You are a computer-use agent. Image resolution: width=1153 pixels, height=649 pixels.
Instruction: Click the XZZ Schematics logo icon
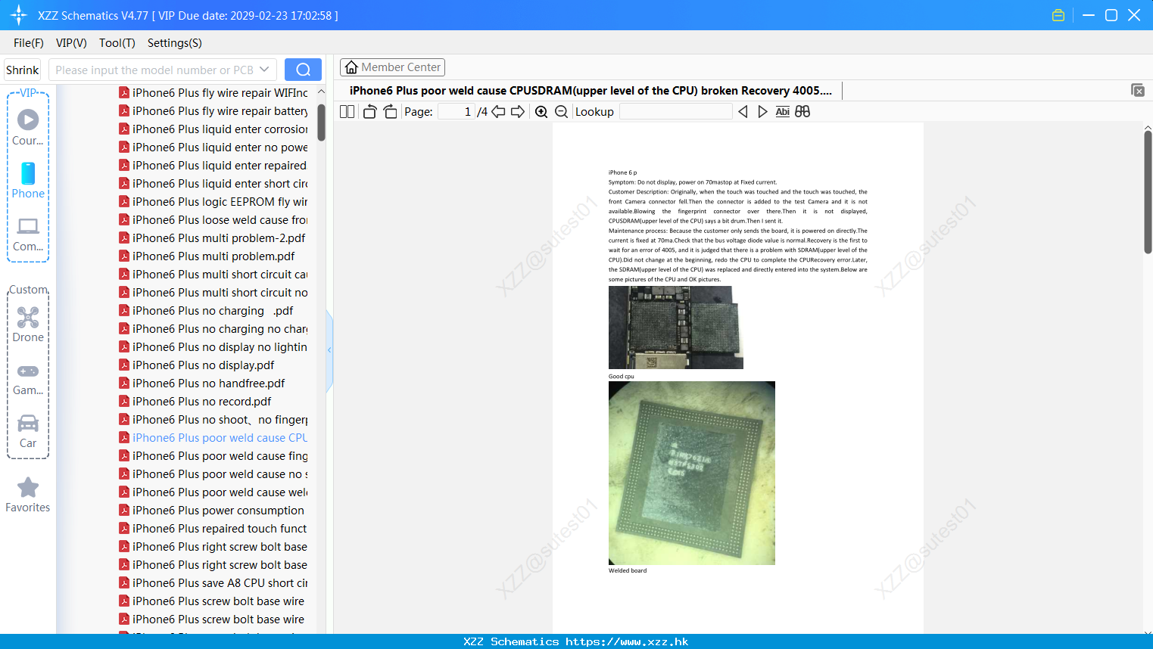click(x=19, y=15)
